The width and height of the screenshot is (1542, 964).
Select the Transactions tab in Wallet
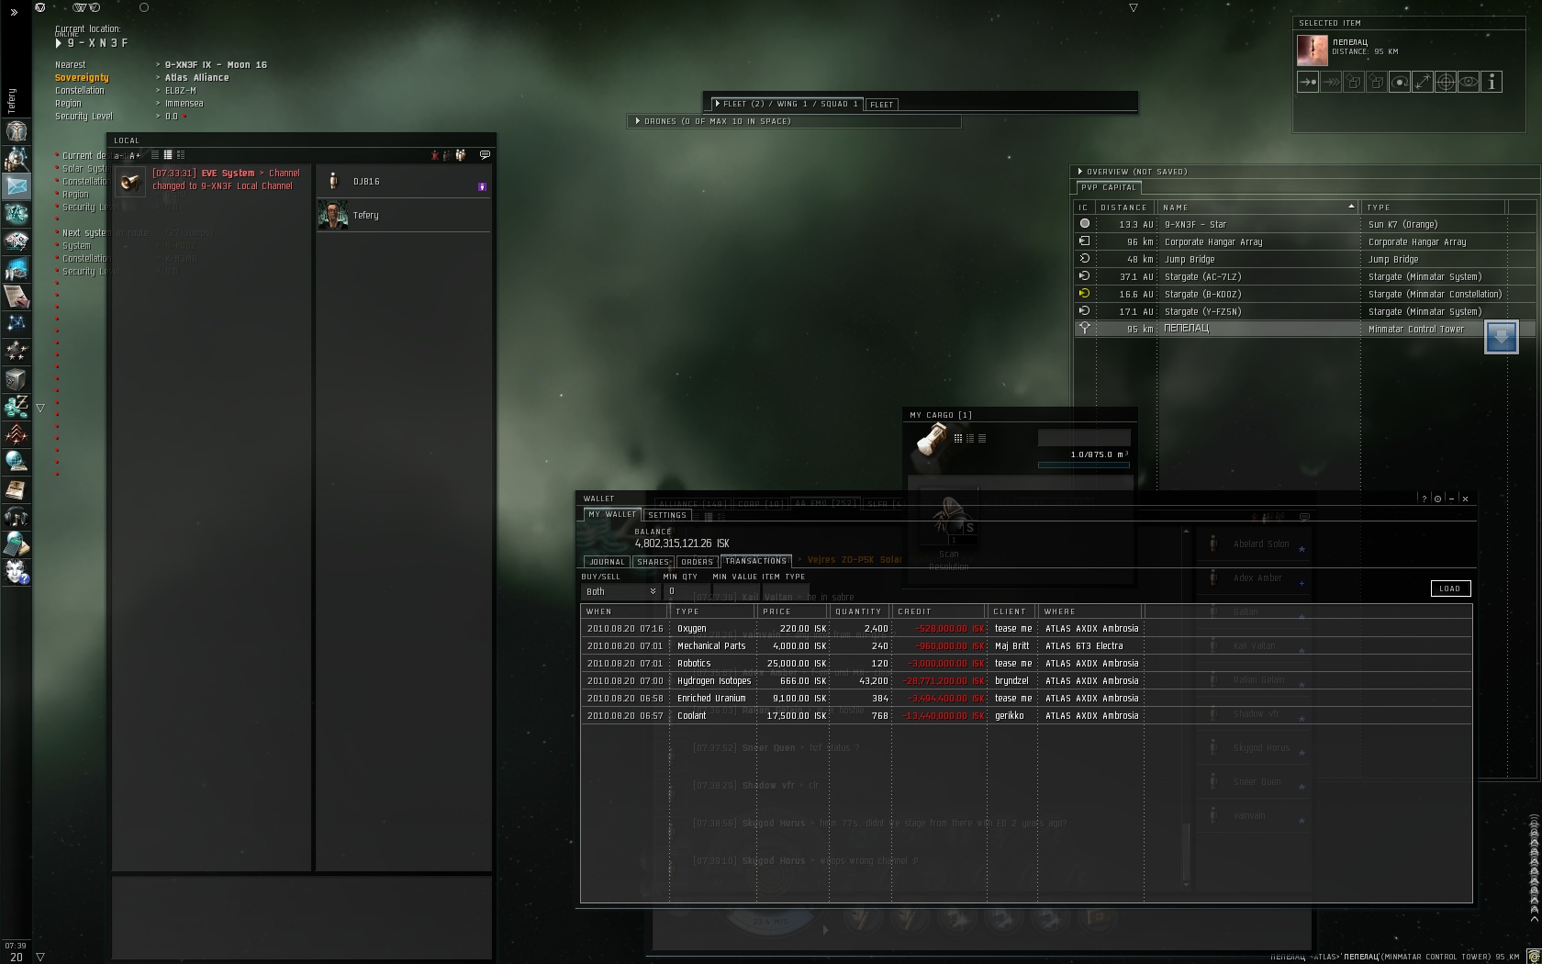coord(755,561)
